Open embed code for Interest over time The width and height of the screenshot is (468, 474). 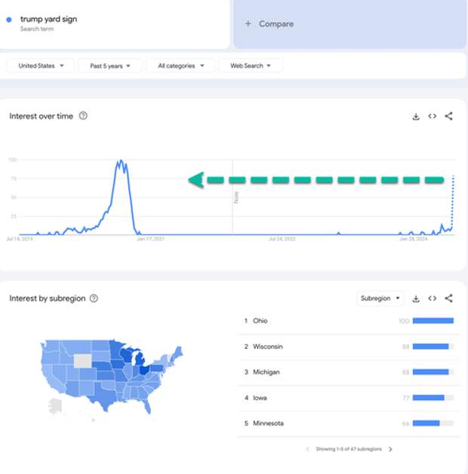tap(433, 116)
